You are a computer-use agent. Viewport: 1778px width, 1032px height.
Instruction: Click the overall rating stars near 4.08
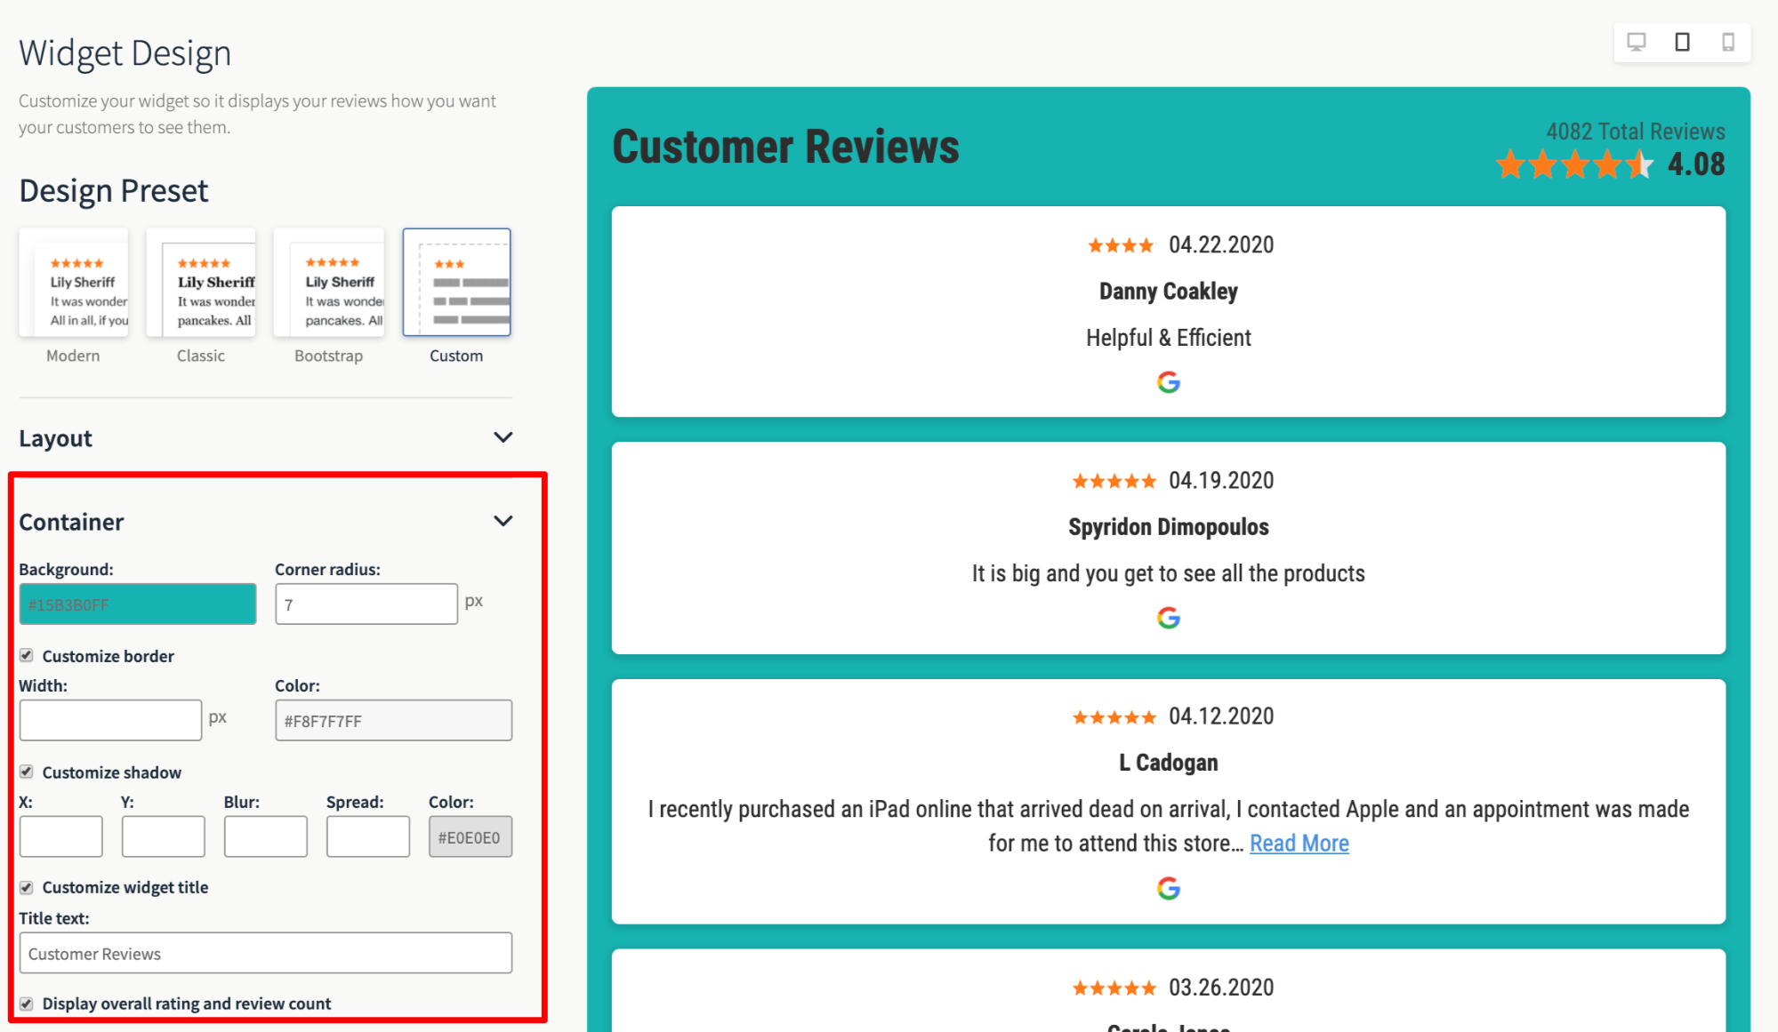tap(1574, 164)
